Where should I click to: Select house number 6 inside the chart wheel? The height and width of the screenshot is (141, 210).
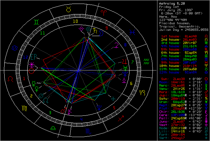click(x=131, y=84)
